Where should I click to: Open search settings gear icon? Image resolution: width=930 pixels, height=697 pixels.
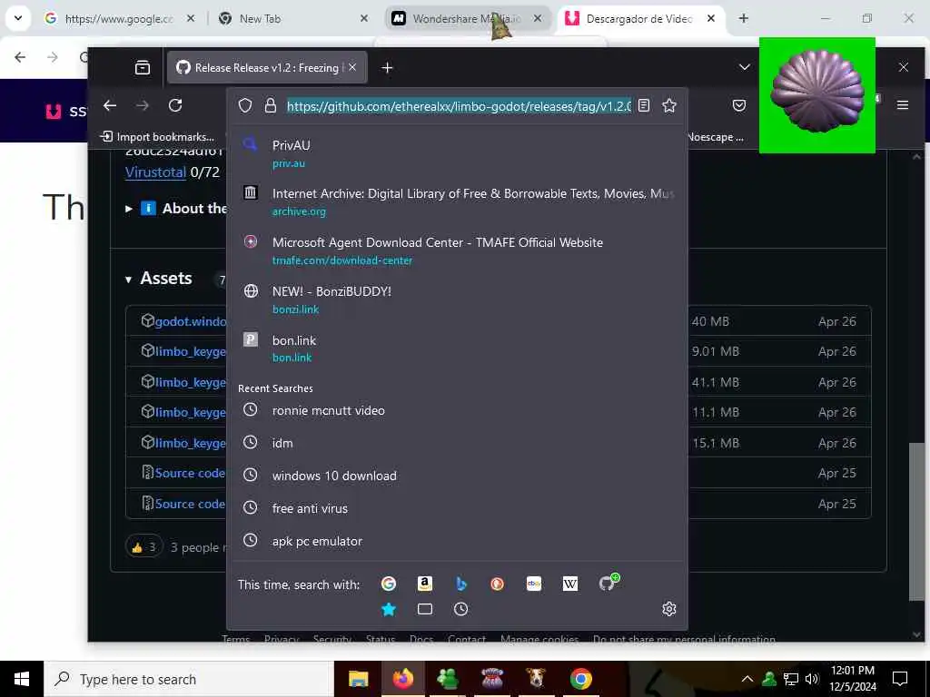(669, 609)
